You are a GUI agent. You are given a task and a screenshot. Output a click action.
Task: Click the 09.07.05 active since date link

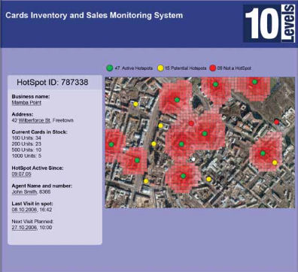click(22, 174)
